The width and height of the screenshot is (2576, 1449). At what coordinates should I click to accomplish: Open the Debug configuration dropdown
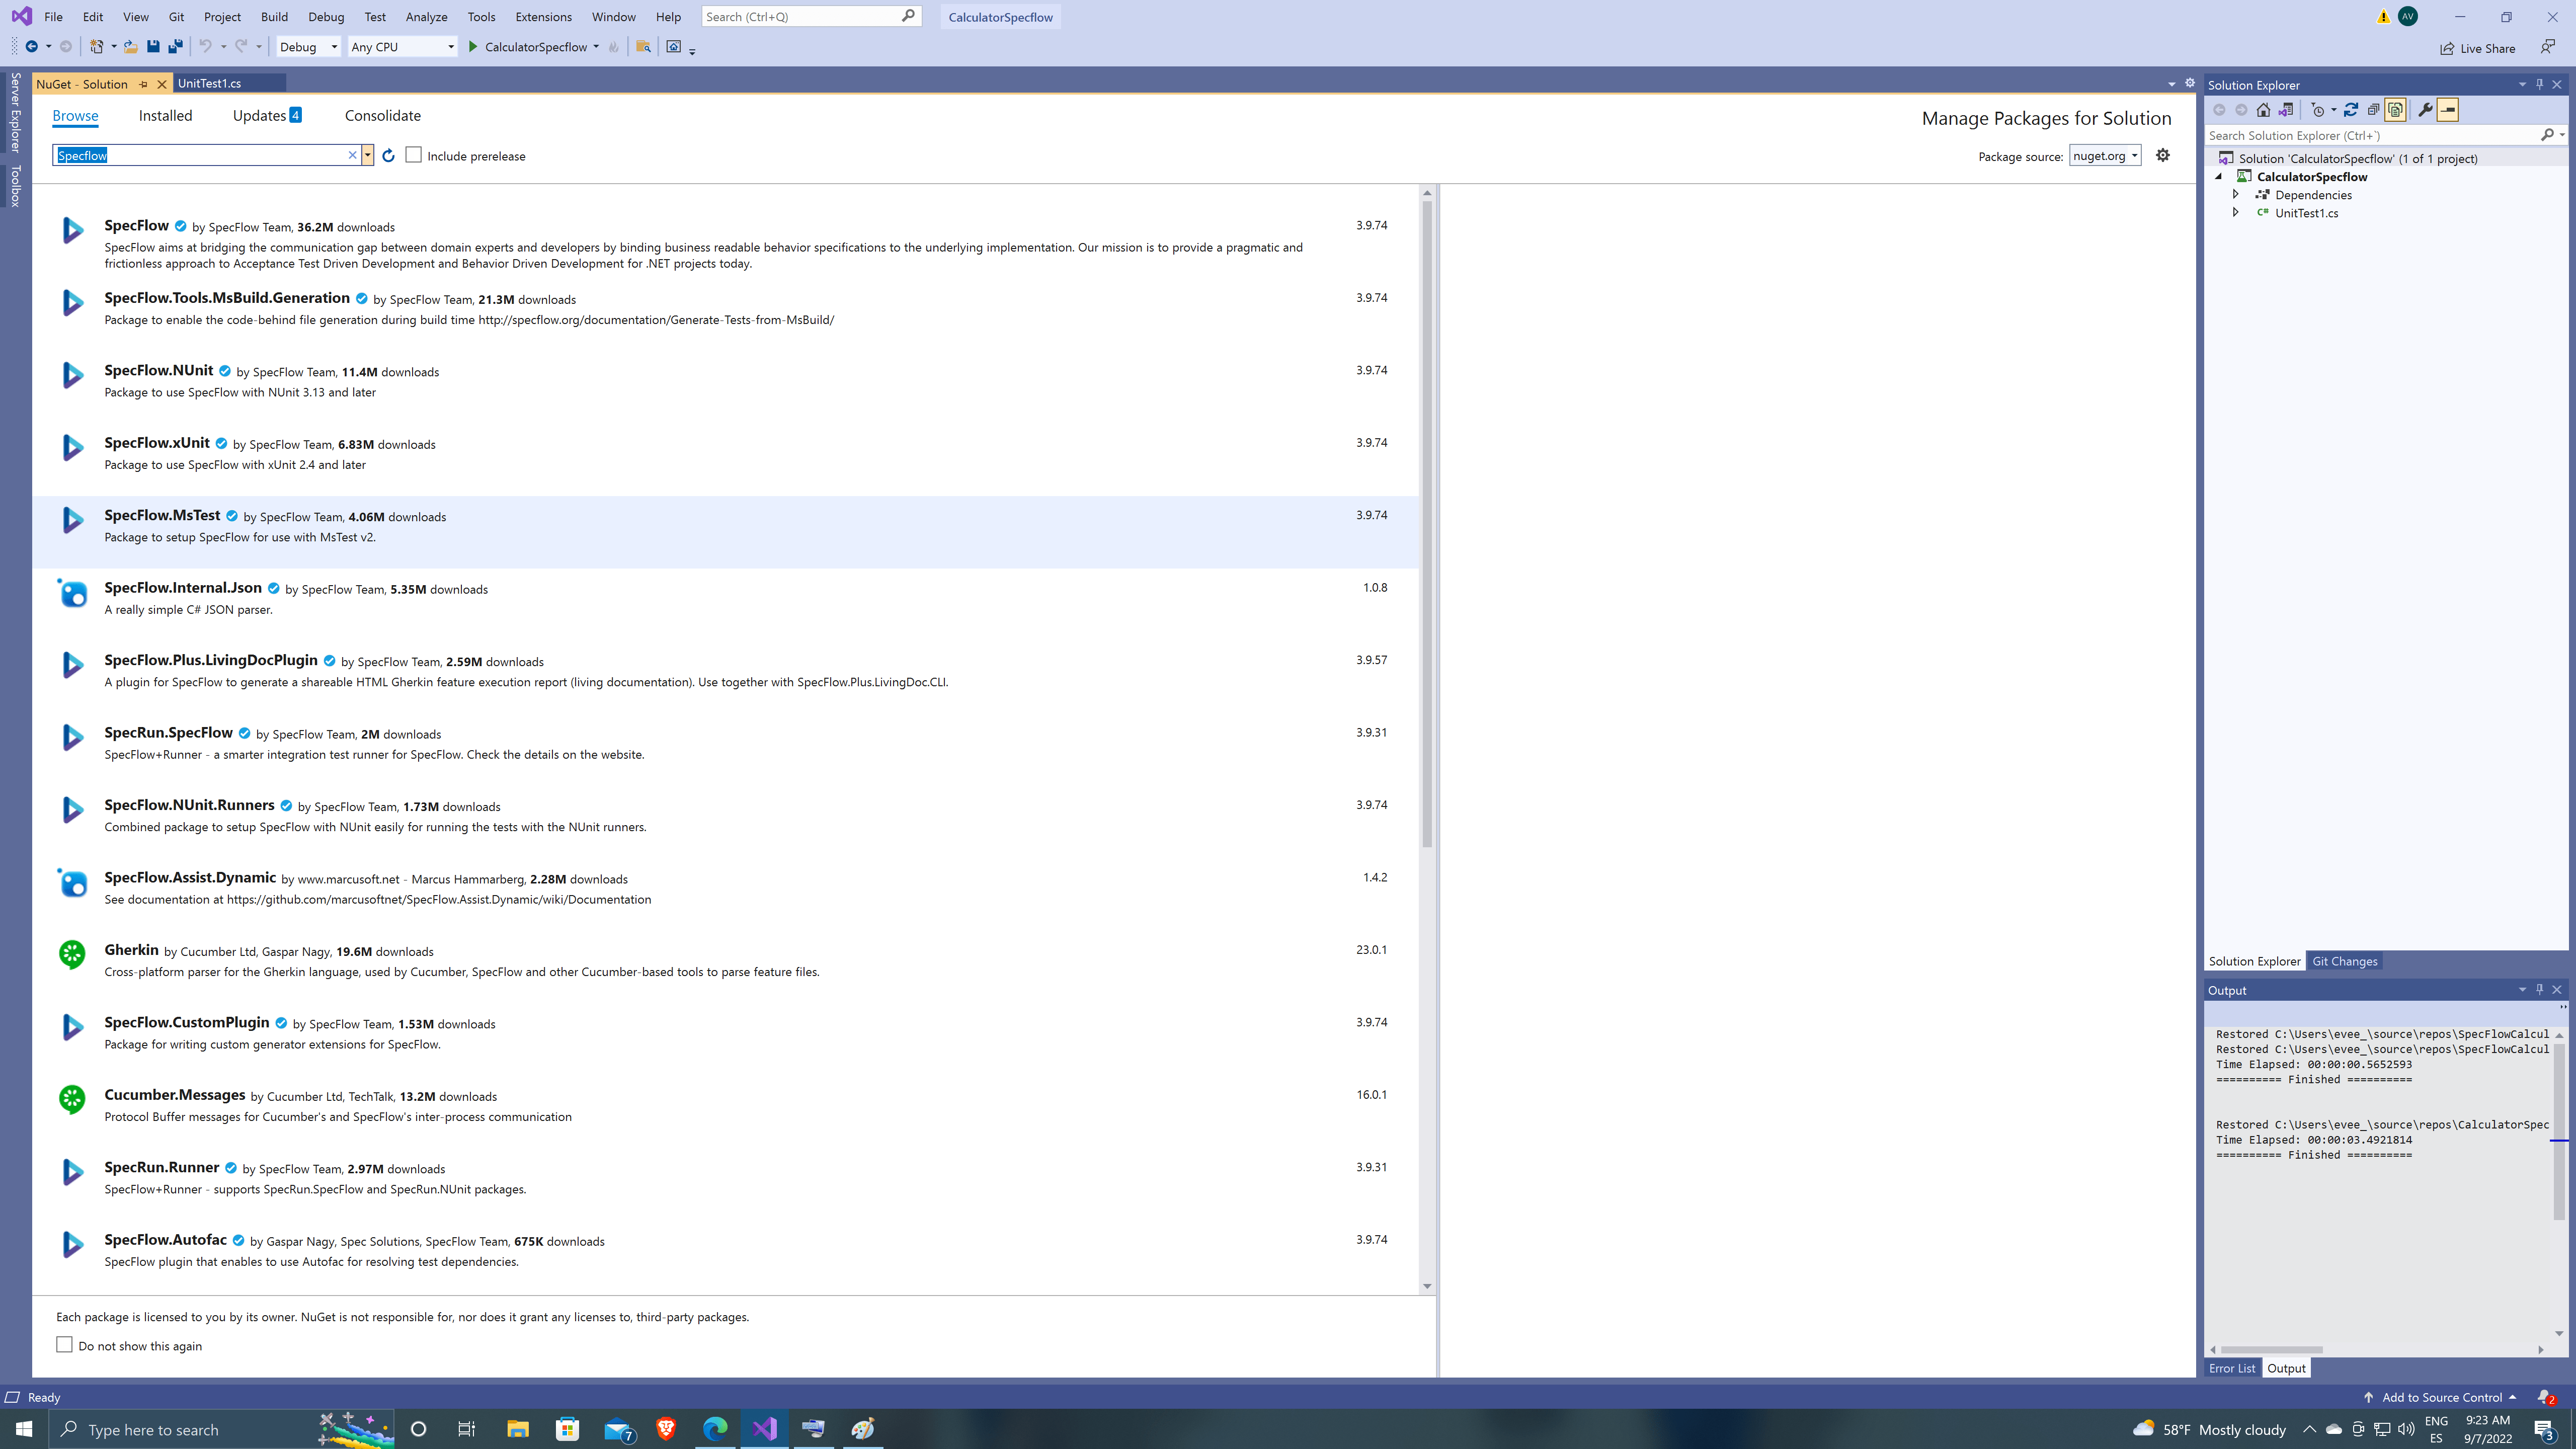(x=308, y=47)
